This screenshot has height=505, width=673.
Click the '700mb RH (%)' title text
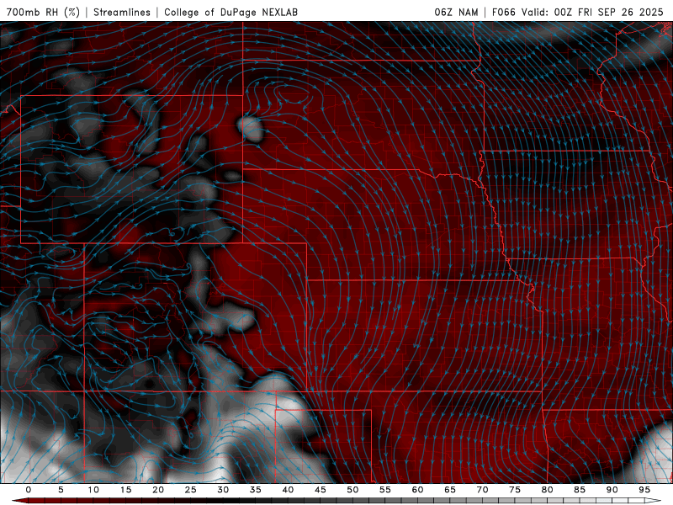point(43,12)
